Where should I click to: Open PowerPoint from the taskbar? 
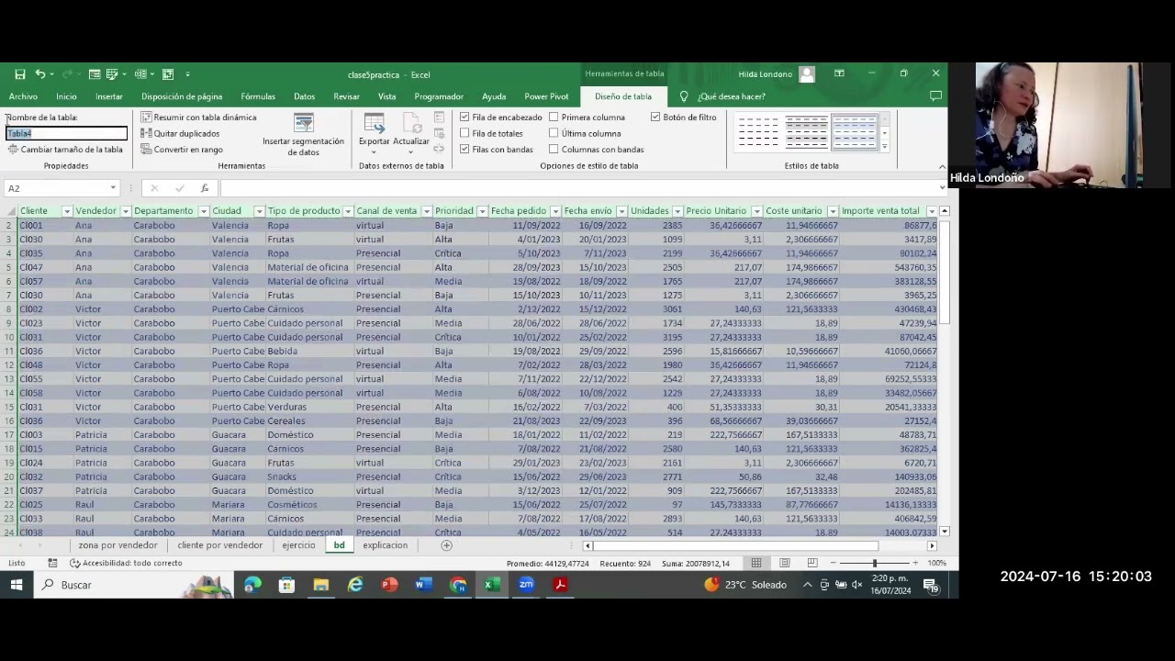[x=389, y=585]
